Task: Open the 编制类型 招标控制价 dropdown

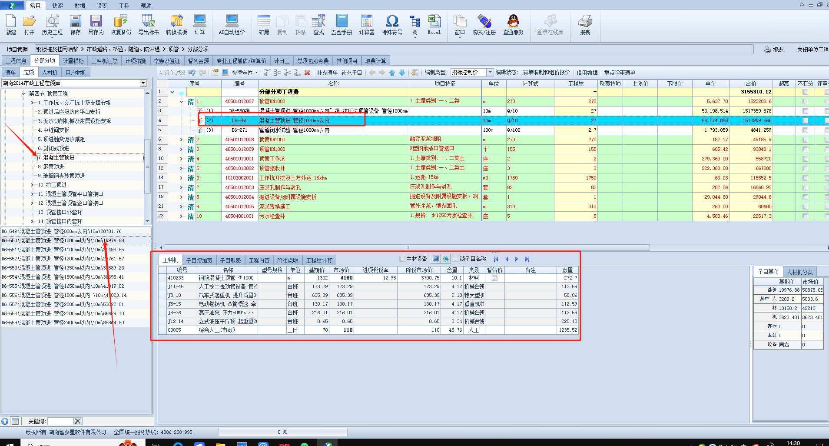Action: (490, 72)
